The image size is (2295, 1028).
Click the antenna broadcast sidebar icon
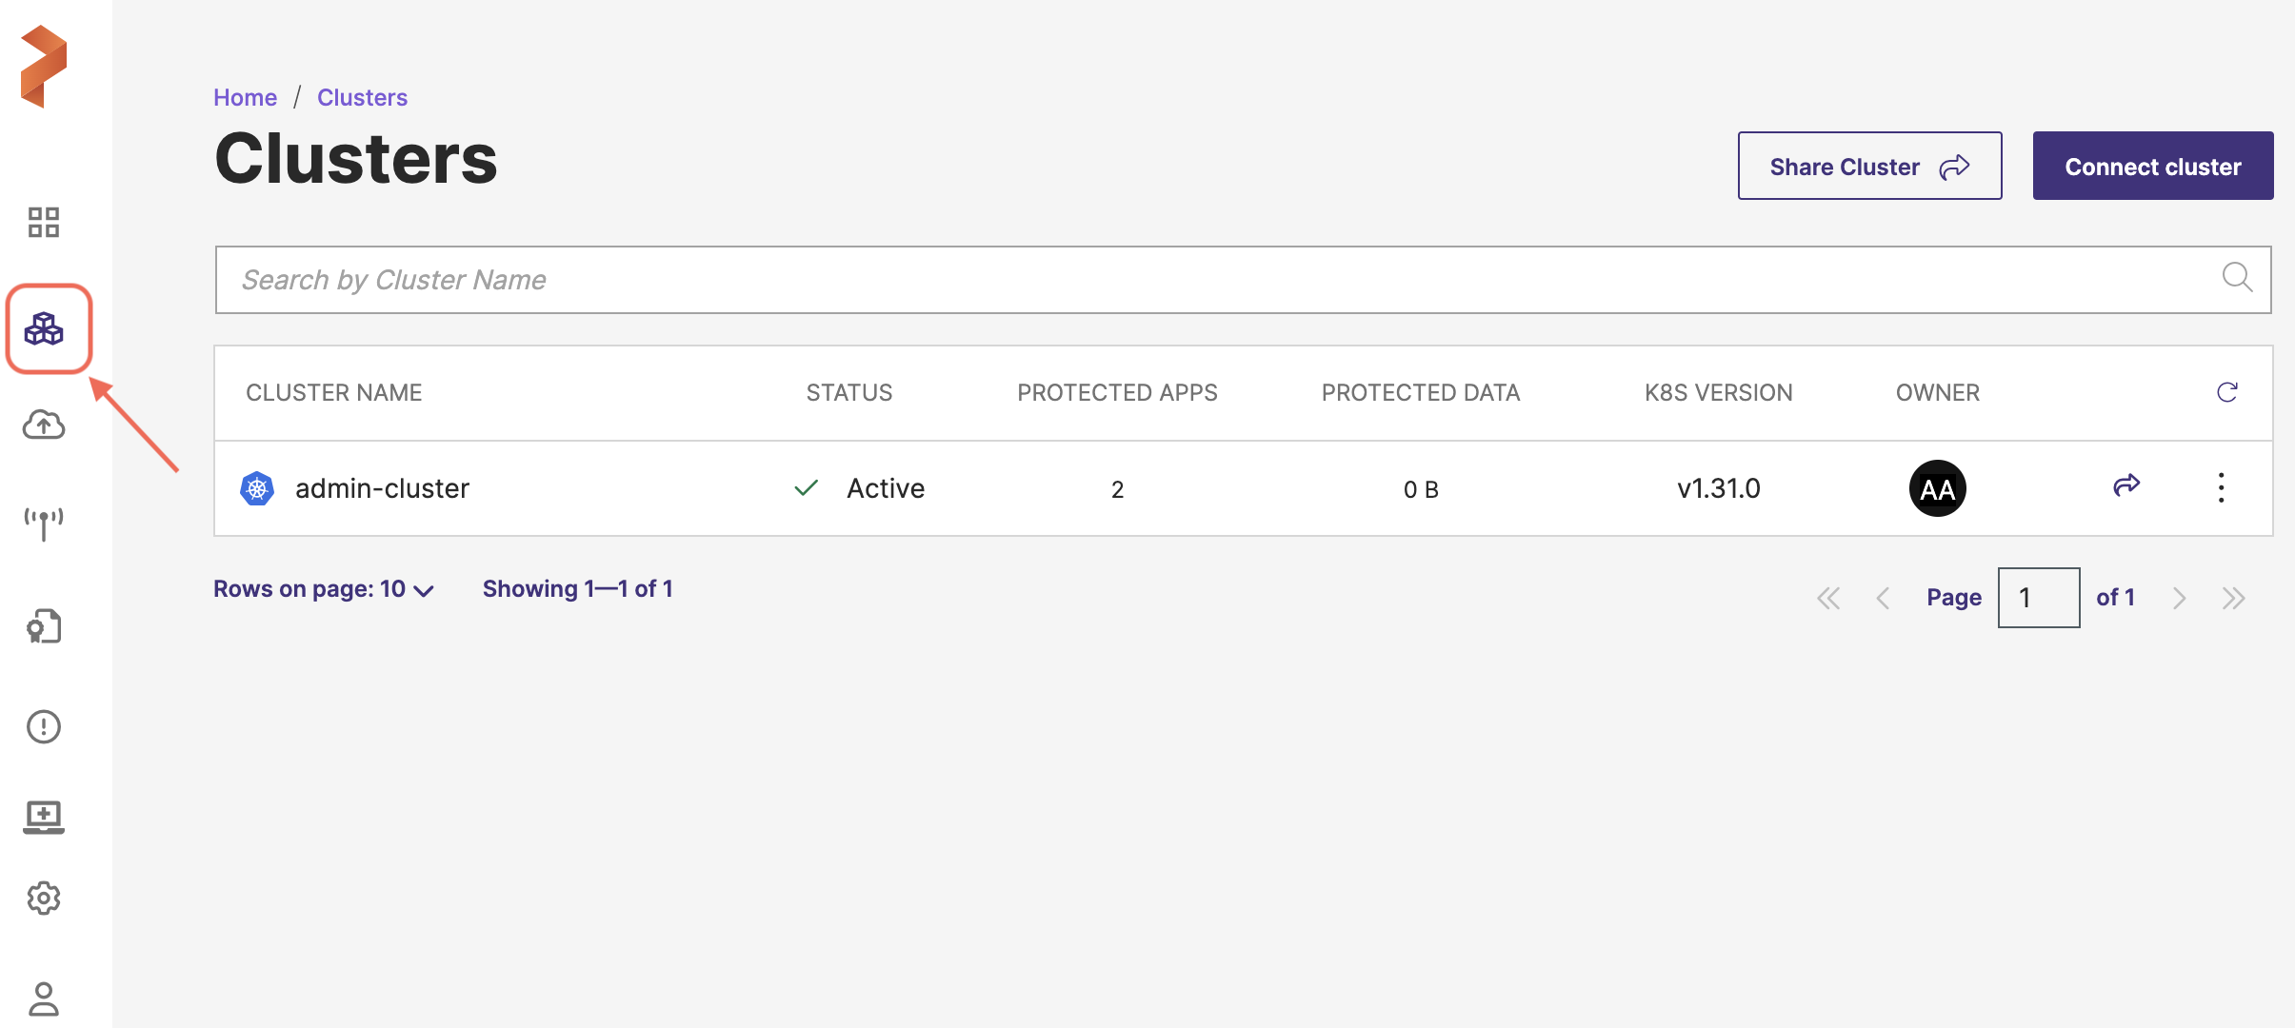tap(44, 523)
